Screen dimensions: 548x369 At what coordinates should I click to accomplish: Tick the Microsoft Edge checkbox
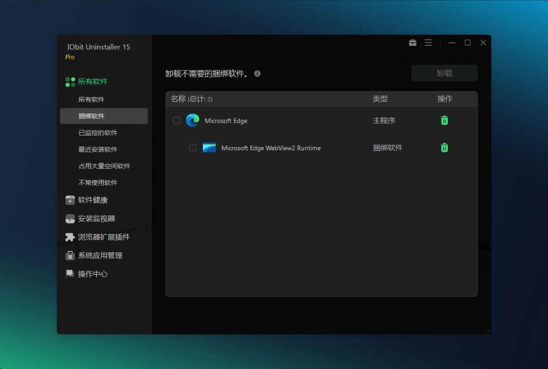177,120
